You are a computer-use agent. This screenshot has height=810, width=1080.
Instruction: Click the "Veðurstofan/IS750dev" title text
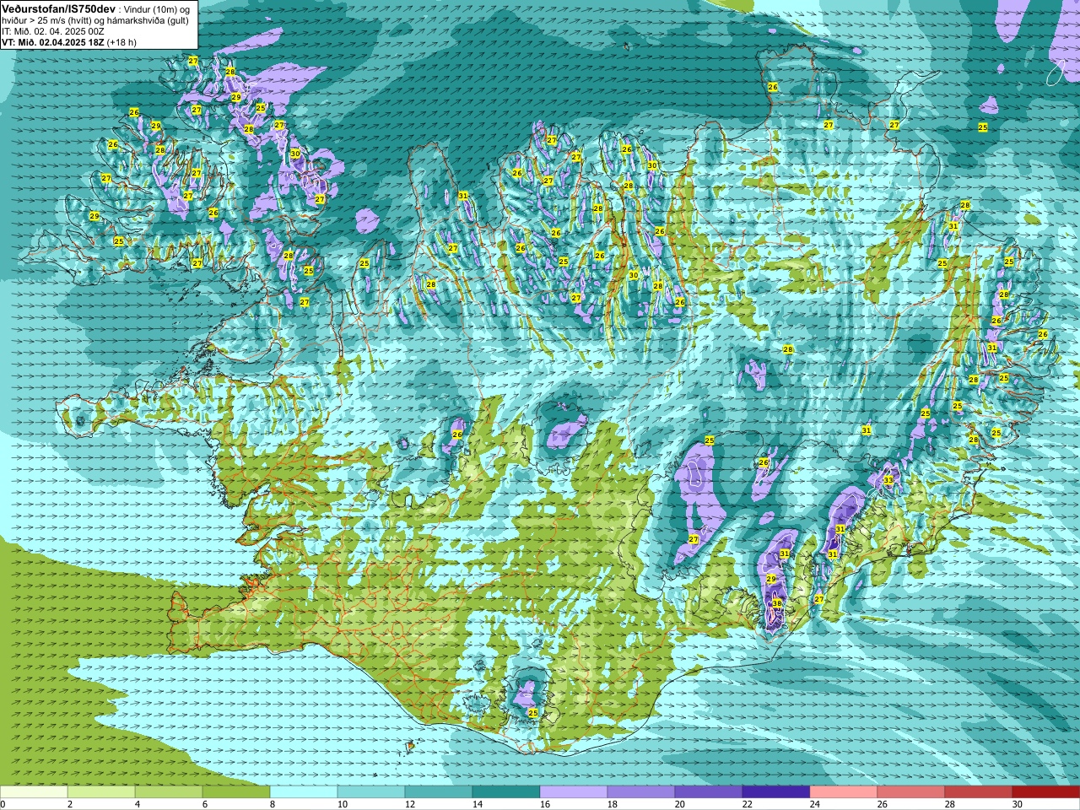click(59, 8)
